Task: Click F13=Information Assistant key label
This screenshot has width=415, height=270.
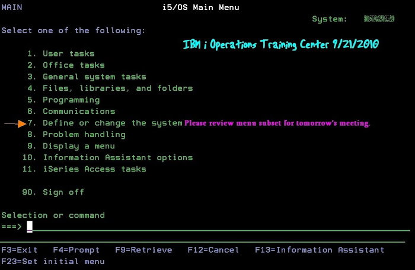Action: coord(320,250)
